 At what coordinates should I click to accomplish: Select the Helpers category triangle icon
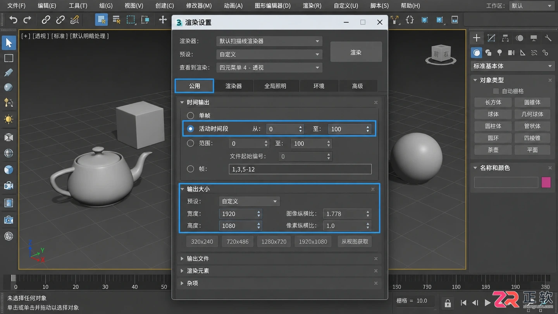(522, 52)
